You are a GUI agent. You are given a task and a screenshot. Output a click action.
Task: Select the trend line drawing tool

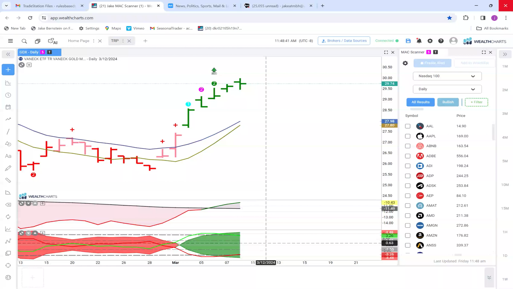click(x=8, y=131)
